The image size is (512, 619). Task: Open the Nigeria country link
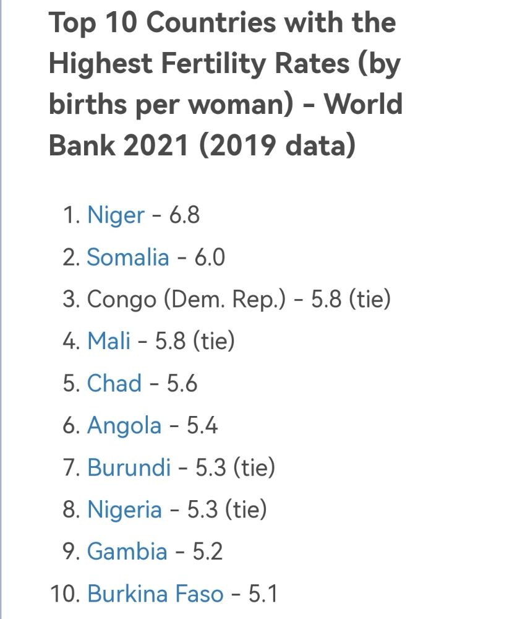click(x=124, y=509)
